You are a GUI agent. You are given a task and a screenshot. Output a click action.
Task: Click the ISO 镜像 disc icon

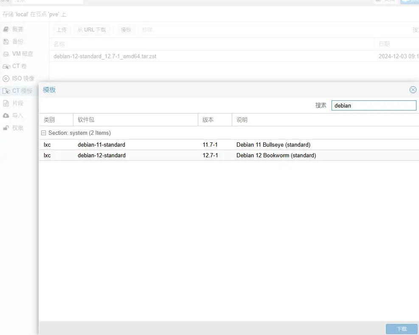coord(6,79)
